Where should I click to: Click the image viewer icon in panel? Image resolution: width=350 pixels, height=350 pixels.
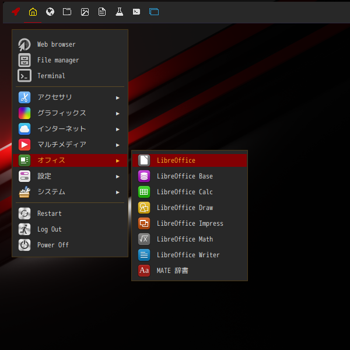click(85, 12)
